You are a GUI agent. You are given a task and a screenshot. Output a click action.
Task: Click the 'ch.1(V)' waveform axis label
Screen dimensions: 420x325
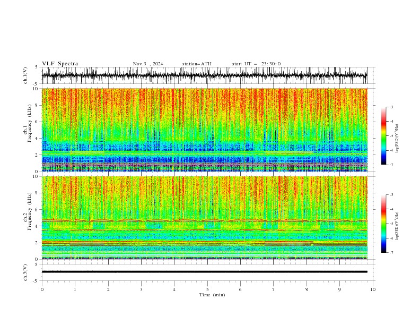25,75
